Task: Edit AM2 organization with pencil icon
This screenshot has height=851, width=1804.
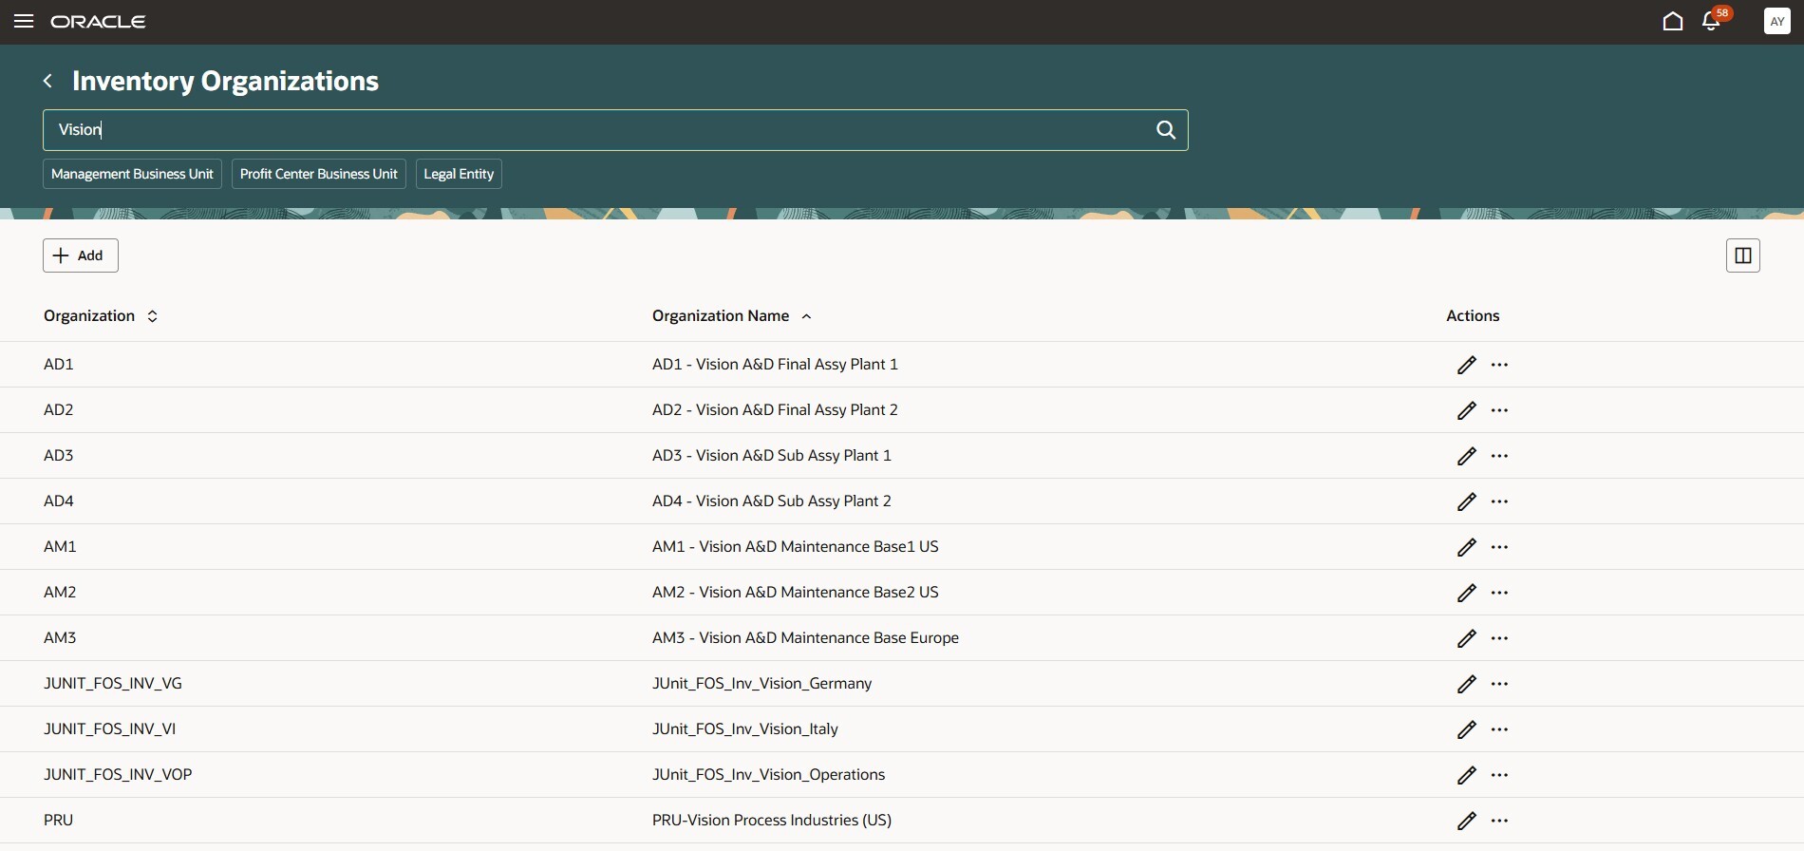Action: [x=1467, y=593]
